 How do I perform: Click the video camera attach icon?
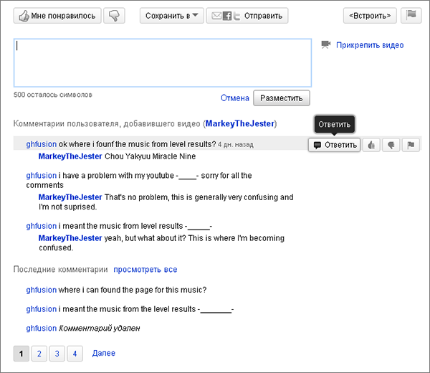click(x=325, y=44)
